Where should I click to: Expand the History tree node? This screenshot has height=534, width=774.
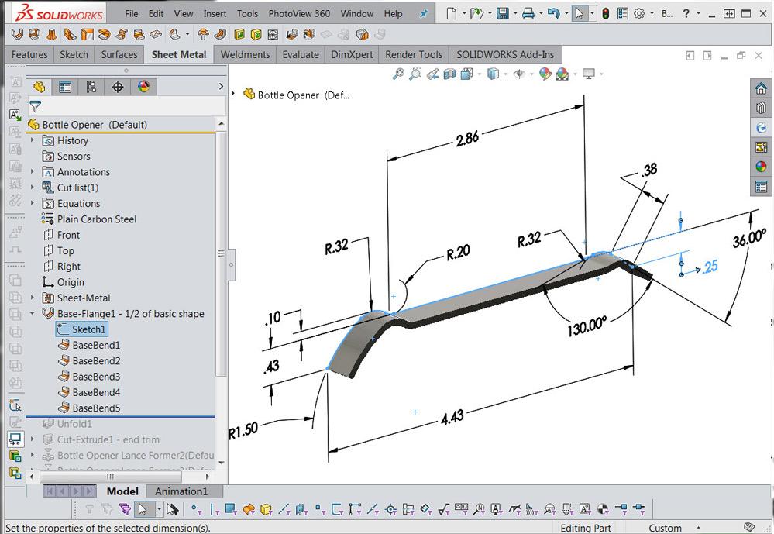33,140
